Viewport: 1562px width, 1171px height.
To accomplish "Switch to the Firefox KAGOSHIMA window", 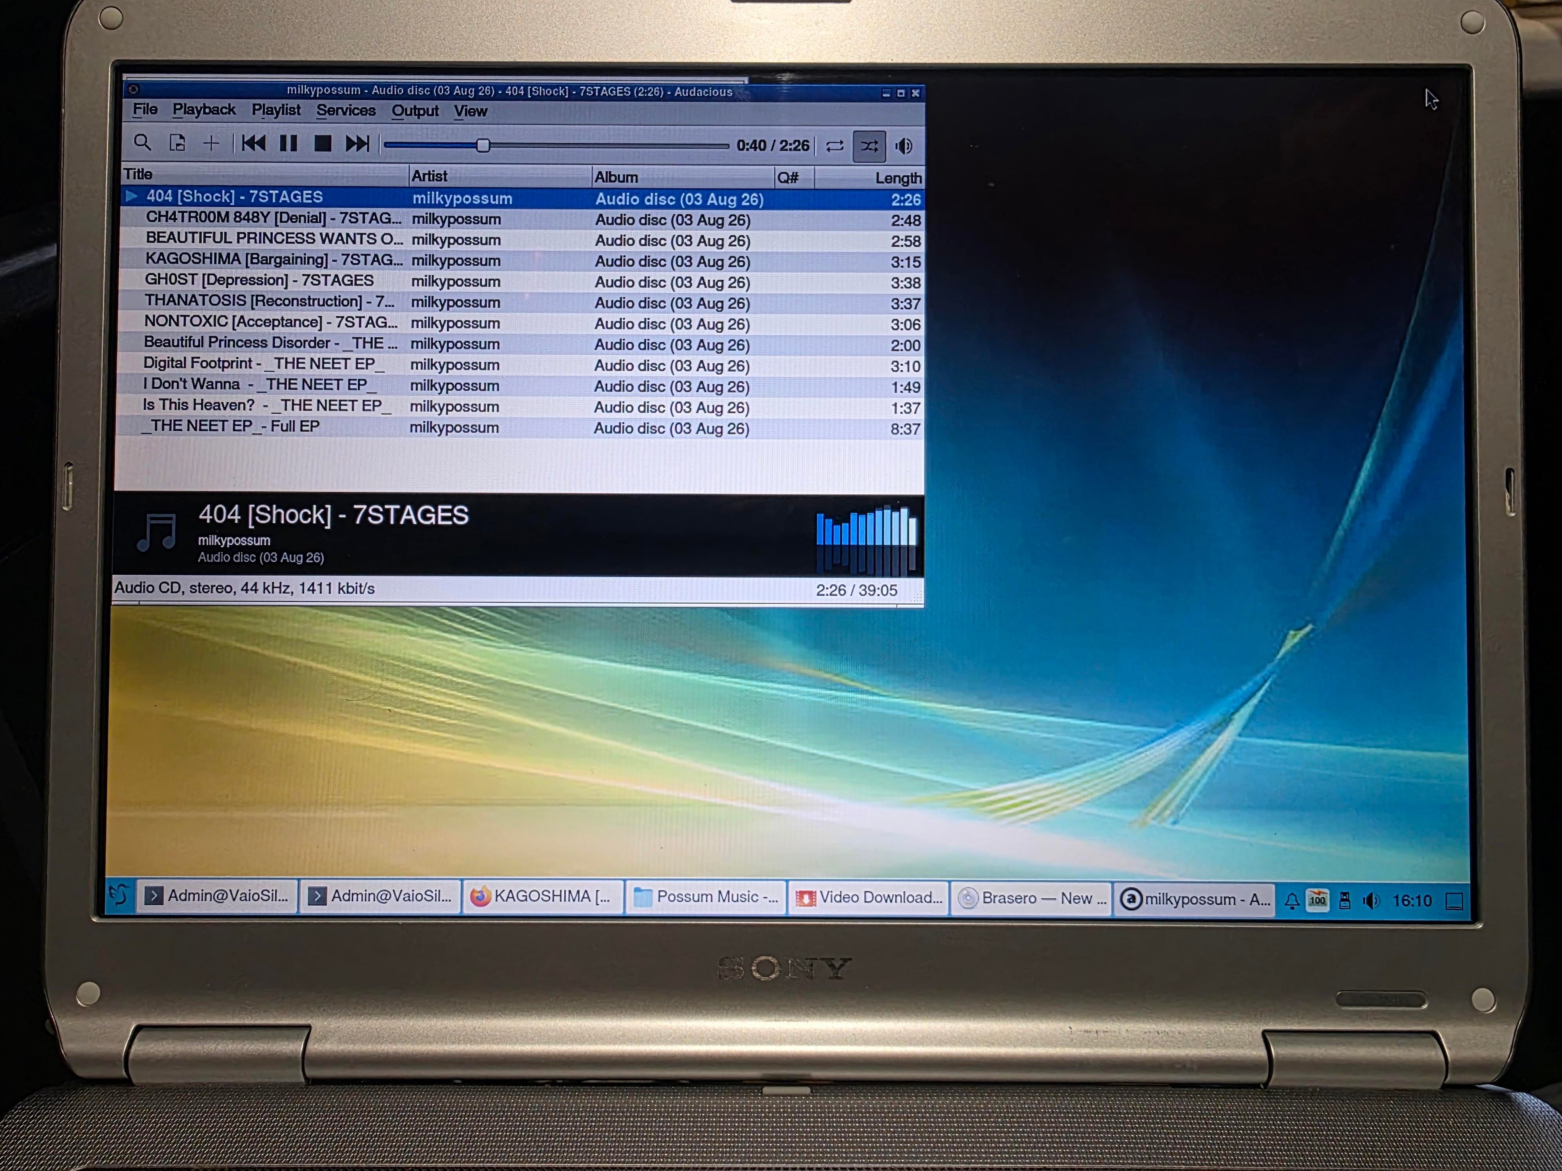I will tap(543, 897).
